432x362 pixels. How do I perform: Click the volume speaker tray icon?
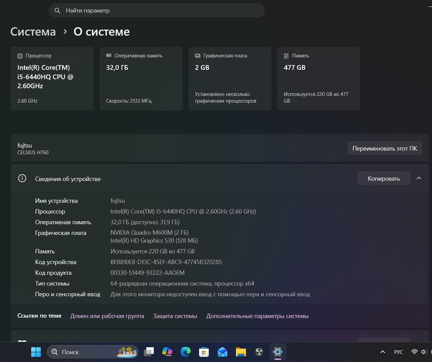pyautogui.click(x=424, y=352)
